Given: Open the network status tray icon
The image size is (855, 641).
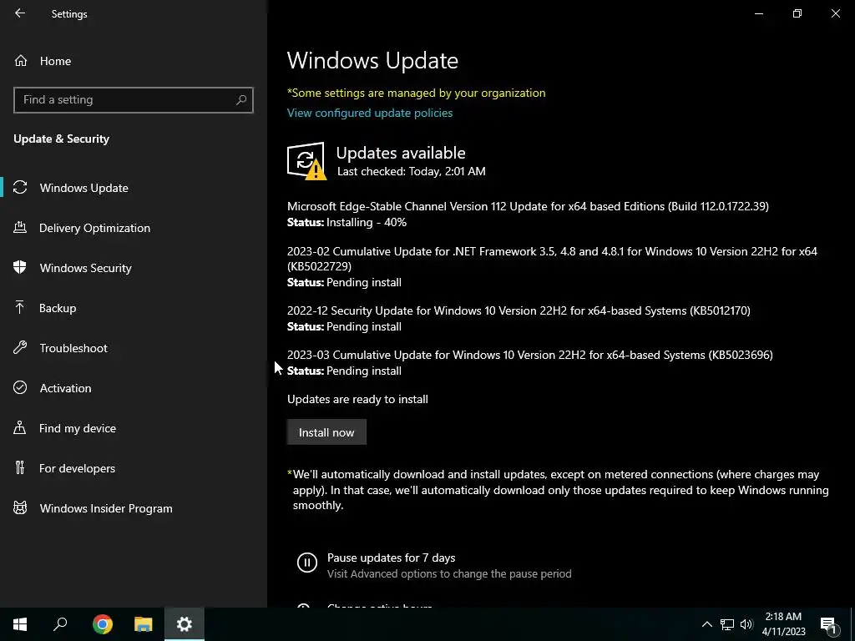Looking at the screenshot, I should coord(727,624).
